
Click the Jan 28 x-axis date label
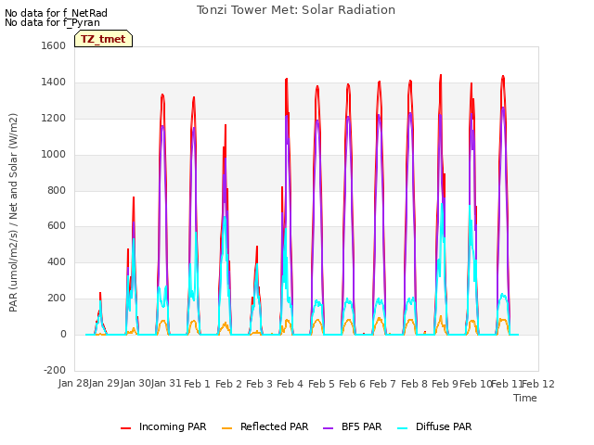point(73,383)
